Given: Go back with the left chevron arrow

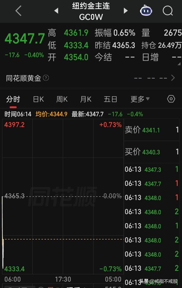Looking at the screenshot, I should [x=18, y=11].
